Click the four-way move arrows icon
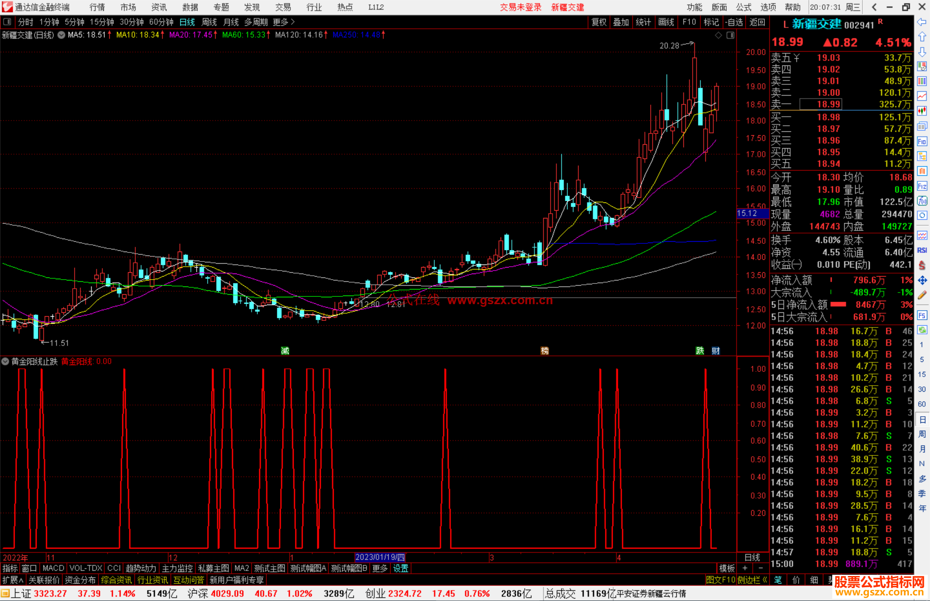The height and width of the screenshot is (601, 930). tap(922, 280)
